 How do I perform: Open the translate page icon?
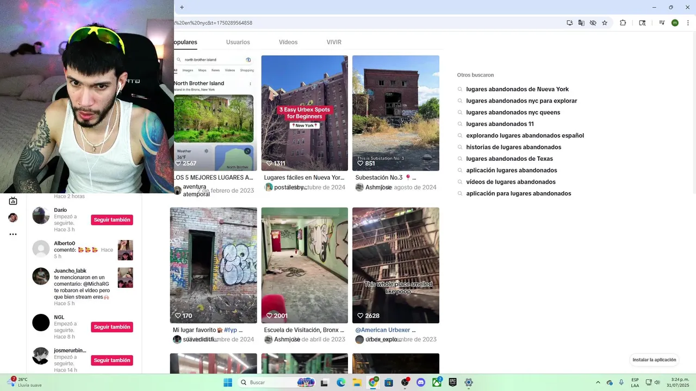(x=581, y=23)
